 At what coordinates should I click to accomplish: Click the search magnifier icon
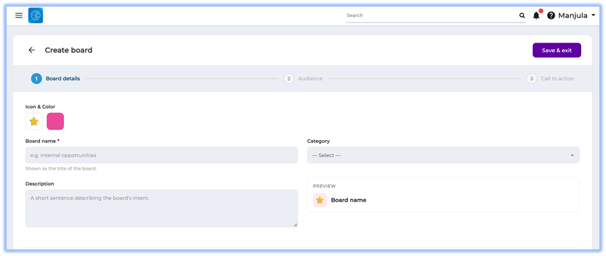tap(522, 15)
